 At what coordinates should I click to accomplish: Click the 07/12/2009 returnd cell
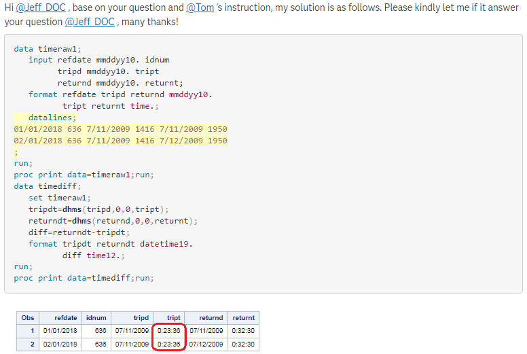(x=206, y=344)
